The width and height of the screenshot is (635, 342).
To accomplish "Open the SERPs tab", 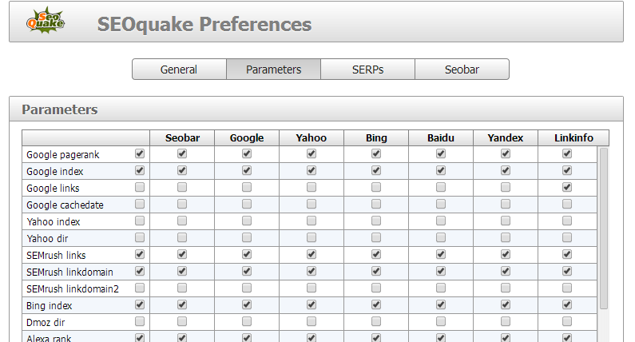I will [x=367, y=70].
